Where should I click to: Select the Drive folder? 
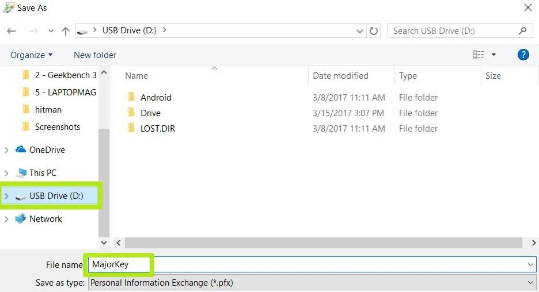(150, 113)
